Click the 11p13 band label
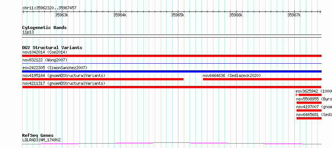The width and height of the screenshot is (332, 148). 28,32
